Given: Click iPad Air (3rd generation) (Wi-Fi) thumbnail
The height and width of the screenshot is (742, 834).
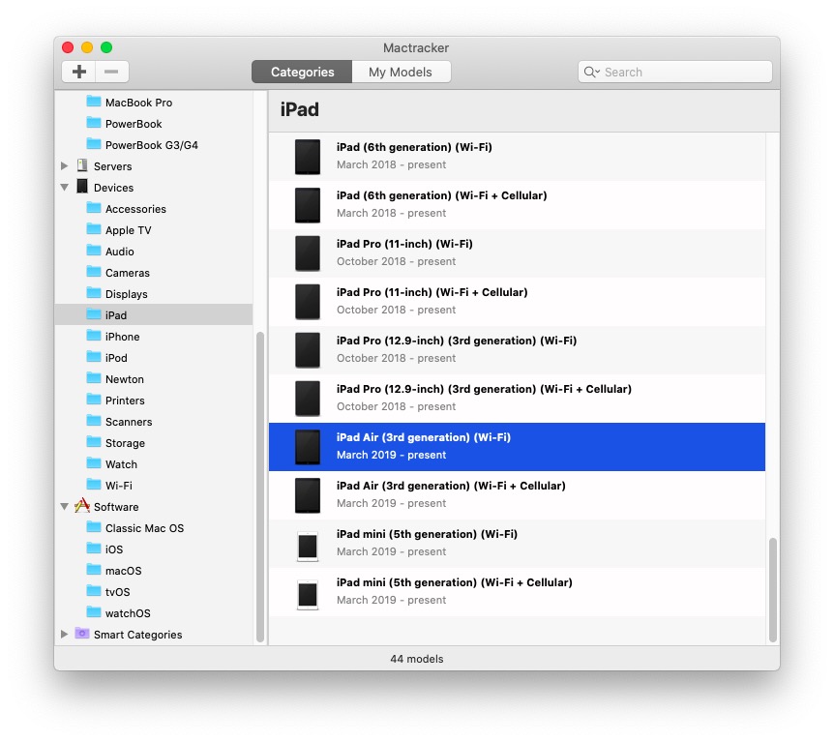Looking at the screenshot, I should click(x=308, y=447).
